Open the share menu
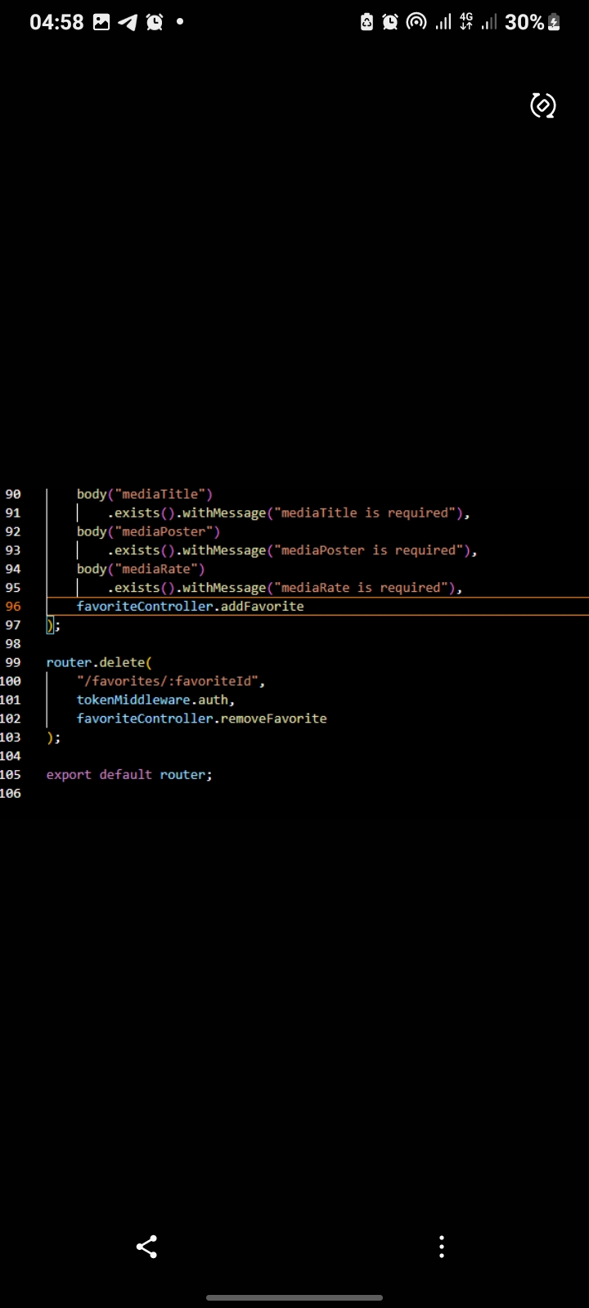This screenshot has height=1308, width=589. coord(146,1247)
